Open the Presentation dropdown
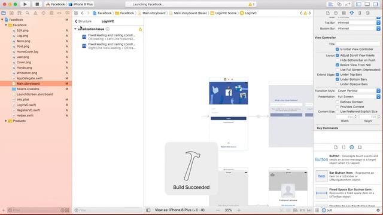Image resolution: width=383 pixels, height=215 pixels. click(358, 97)
